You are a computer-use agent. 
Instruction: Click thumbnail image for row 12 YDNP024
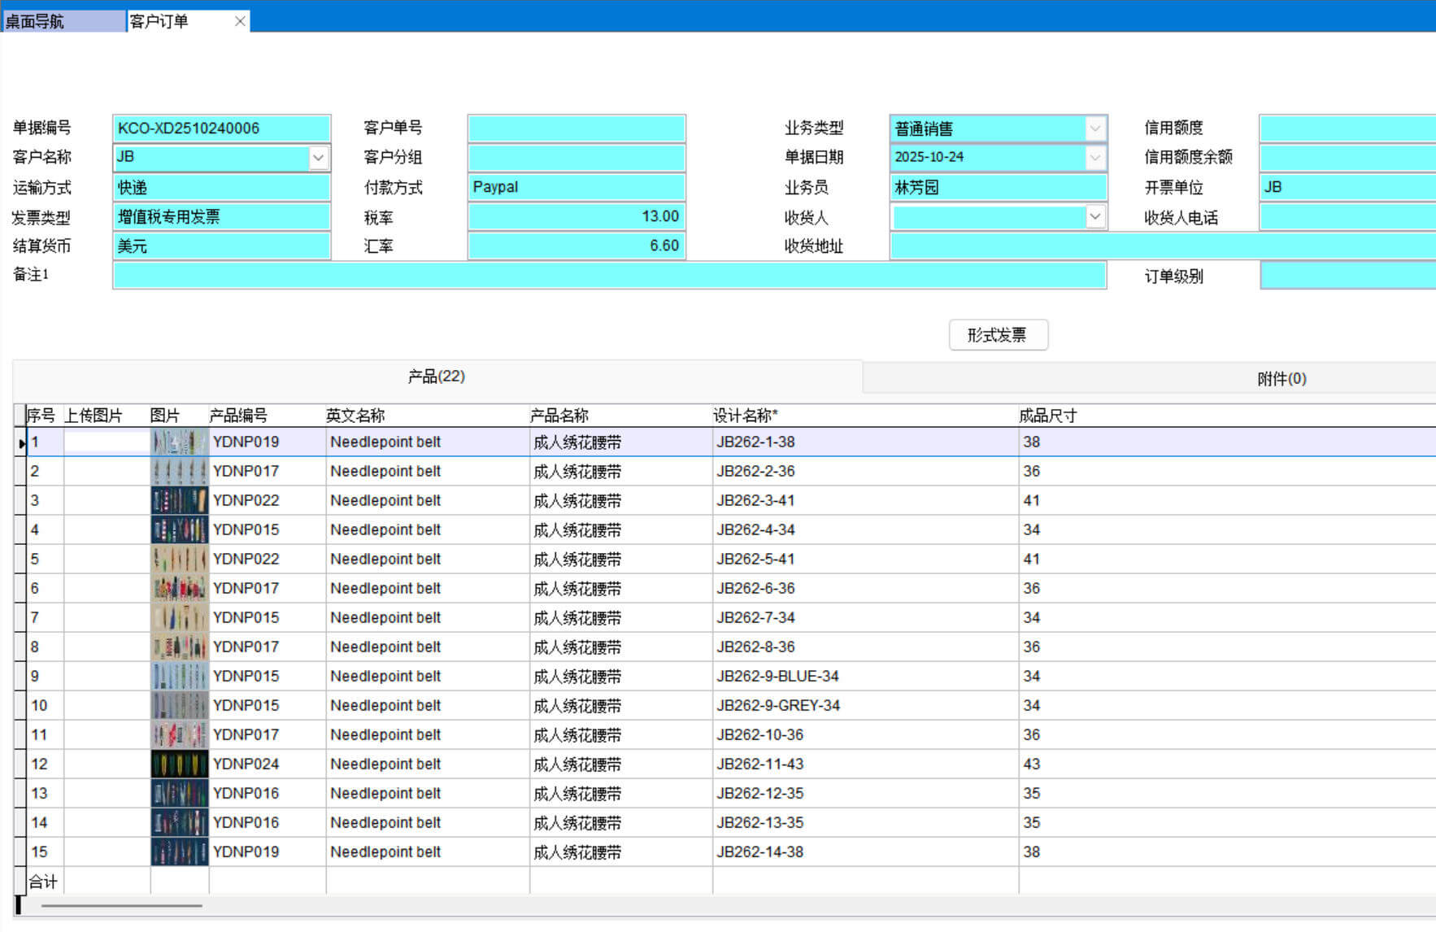[x=180, y=764]
